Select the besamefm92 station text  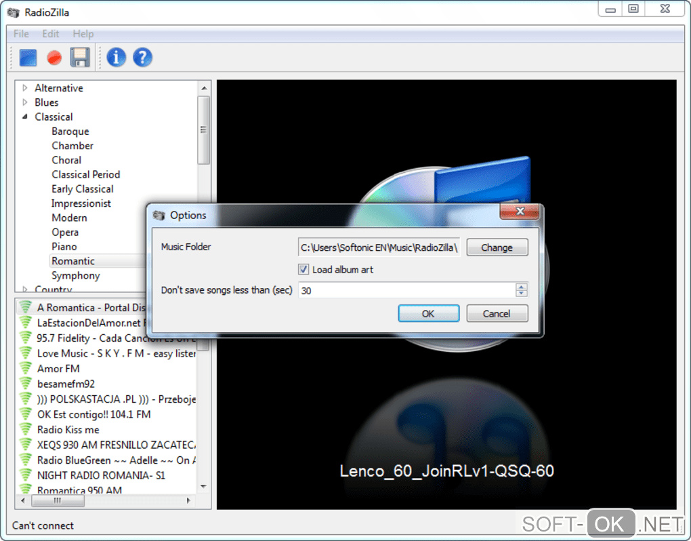pyautogui.click(x=66, y=384)
